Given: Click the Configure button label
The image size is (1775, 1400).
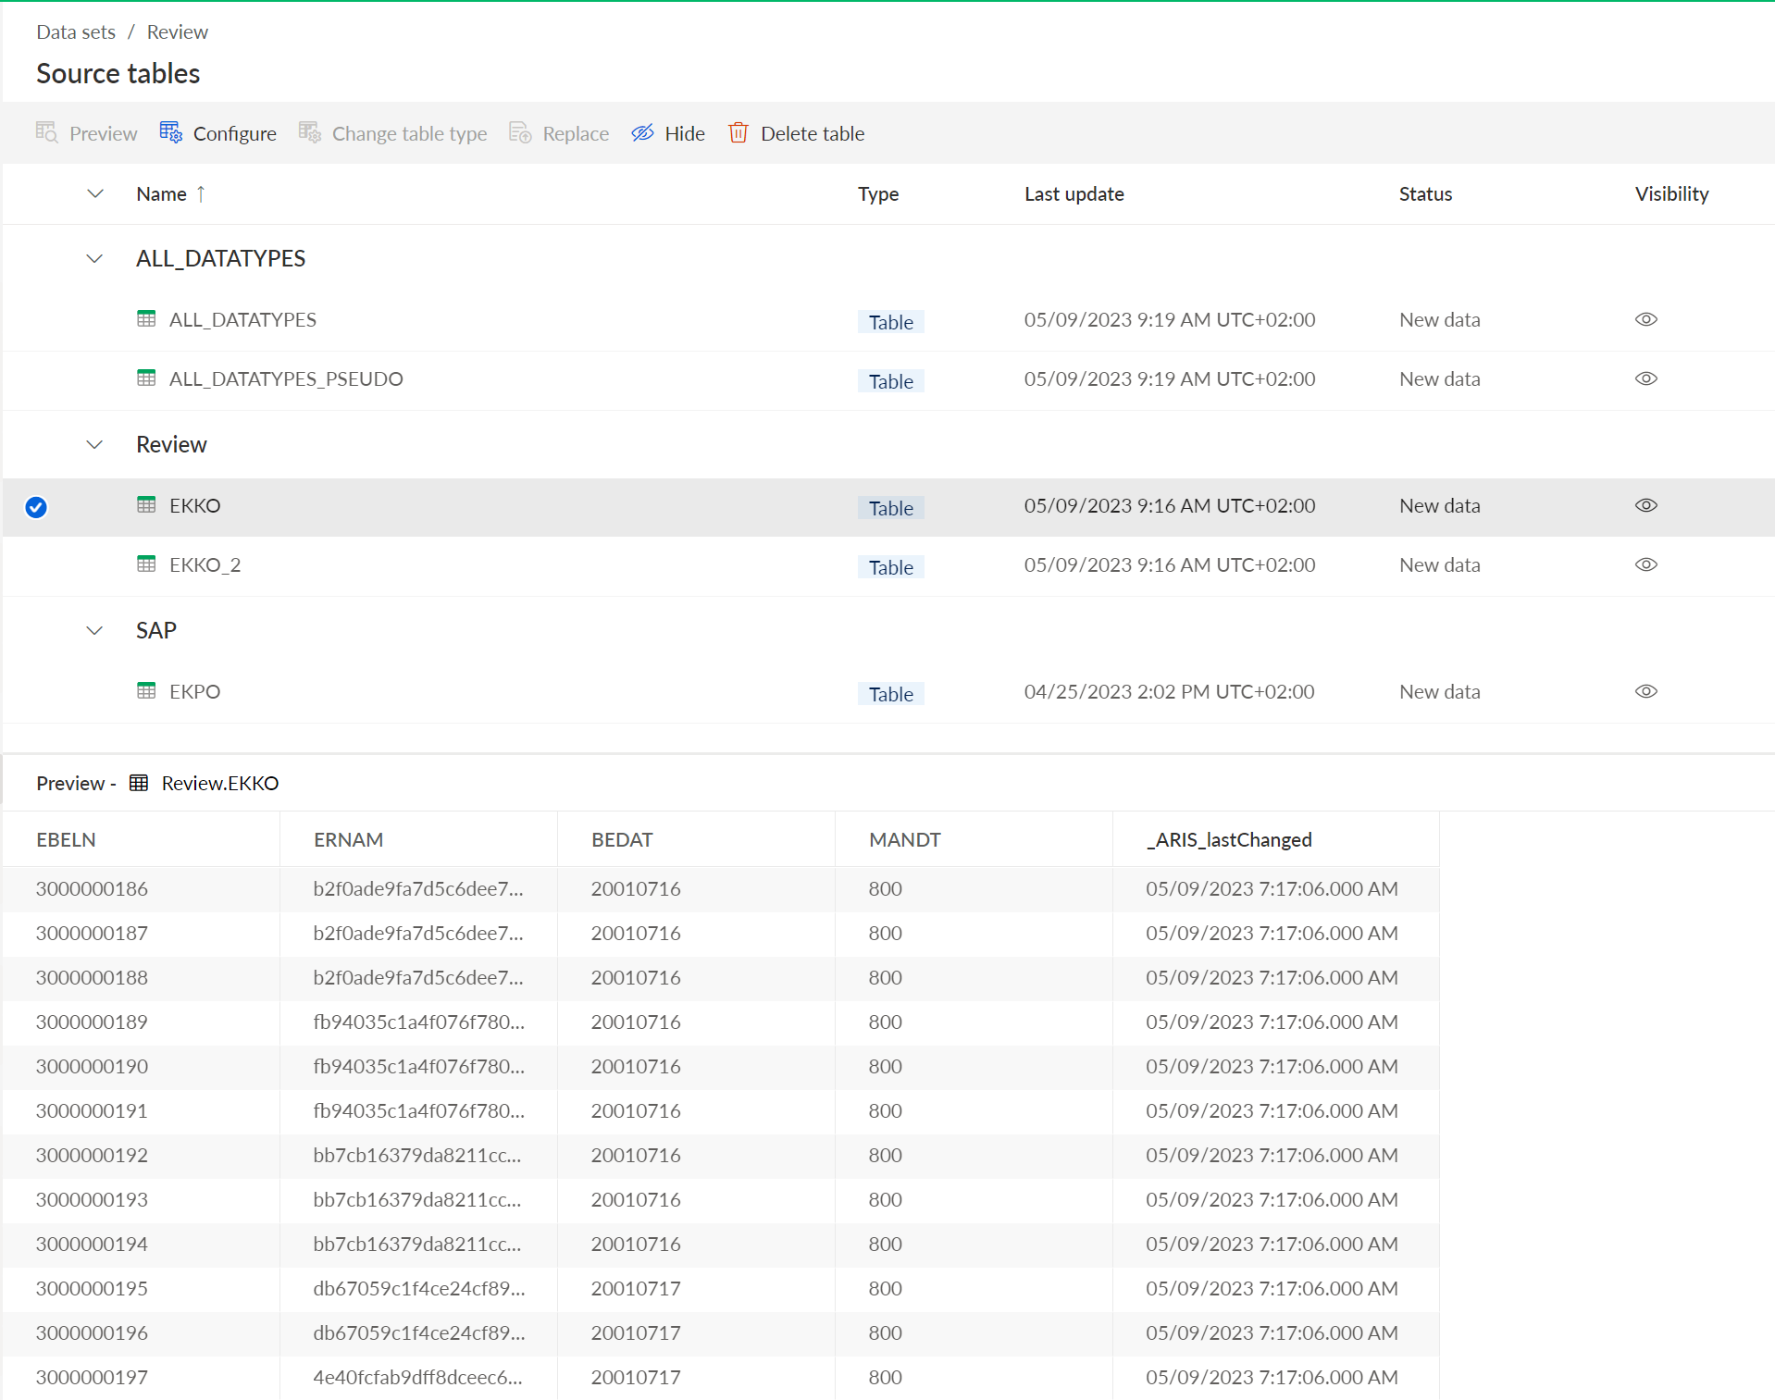Looking at the screenshot, I should pos(234,133).
